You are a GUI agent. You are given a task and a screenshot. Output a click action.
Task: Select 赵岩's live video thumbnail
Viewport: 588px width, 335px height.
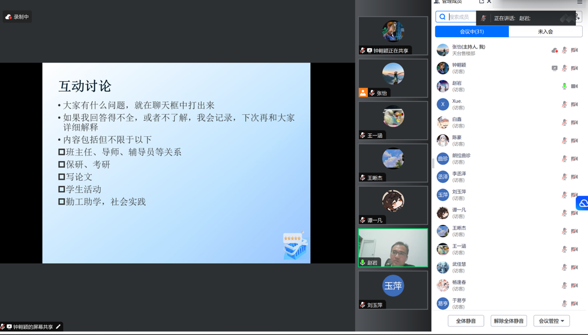tap(393, 247)
